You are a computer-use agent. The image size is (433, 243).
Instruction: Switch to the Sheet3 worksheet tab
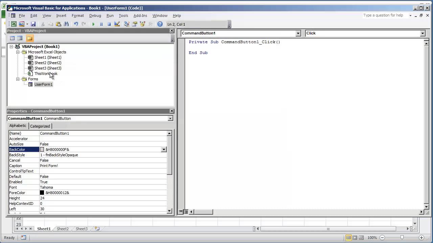click(x=82, y=229)
